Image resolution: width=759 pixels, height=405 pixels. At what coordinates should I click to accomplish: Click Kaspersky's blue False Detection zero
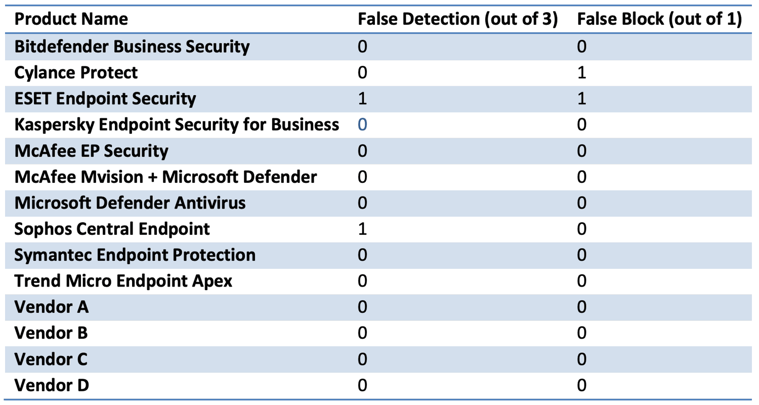tap(362, 125)
